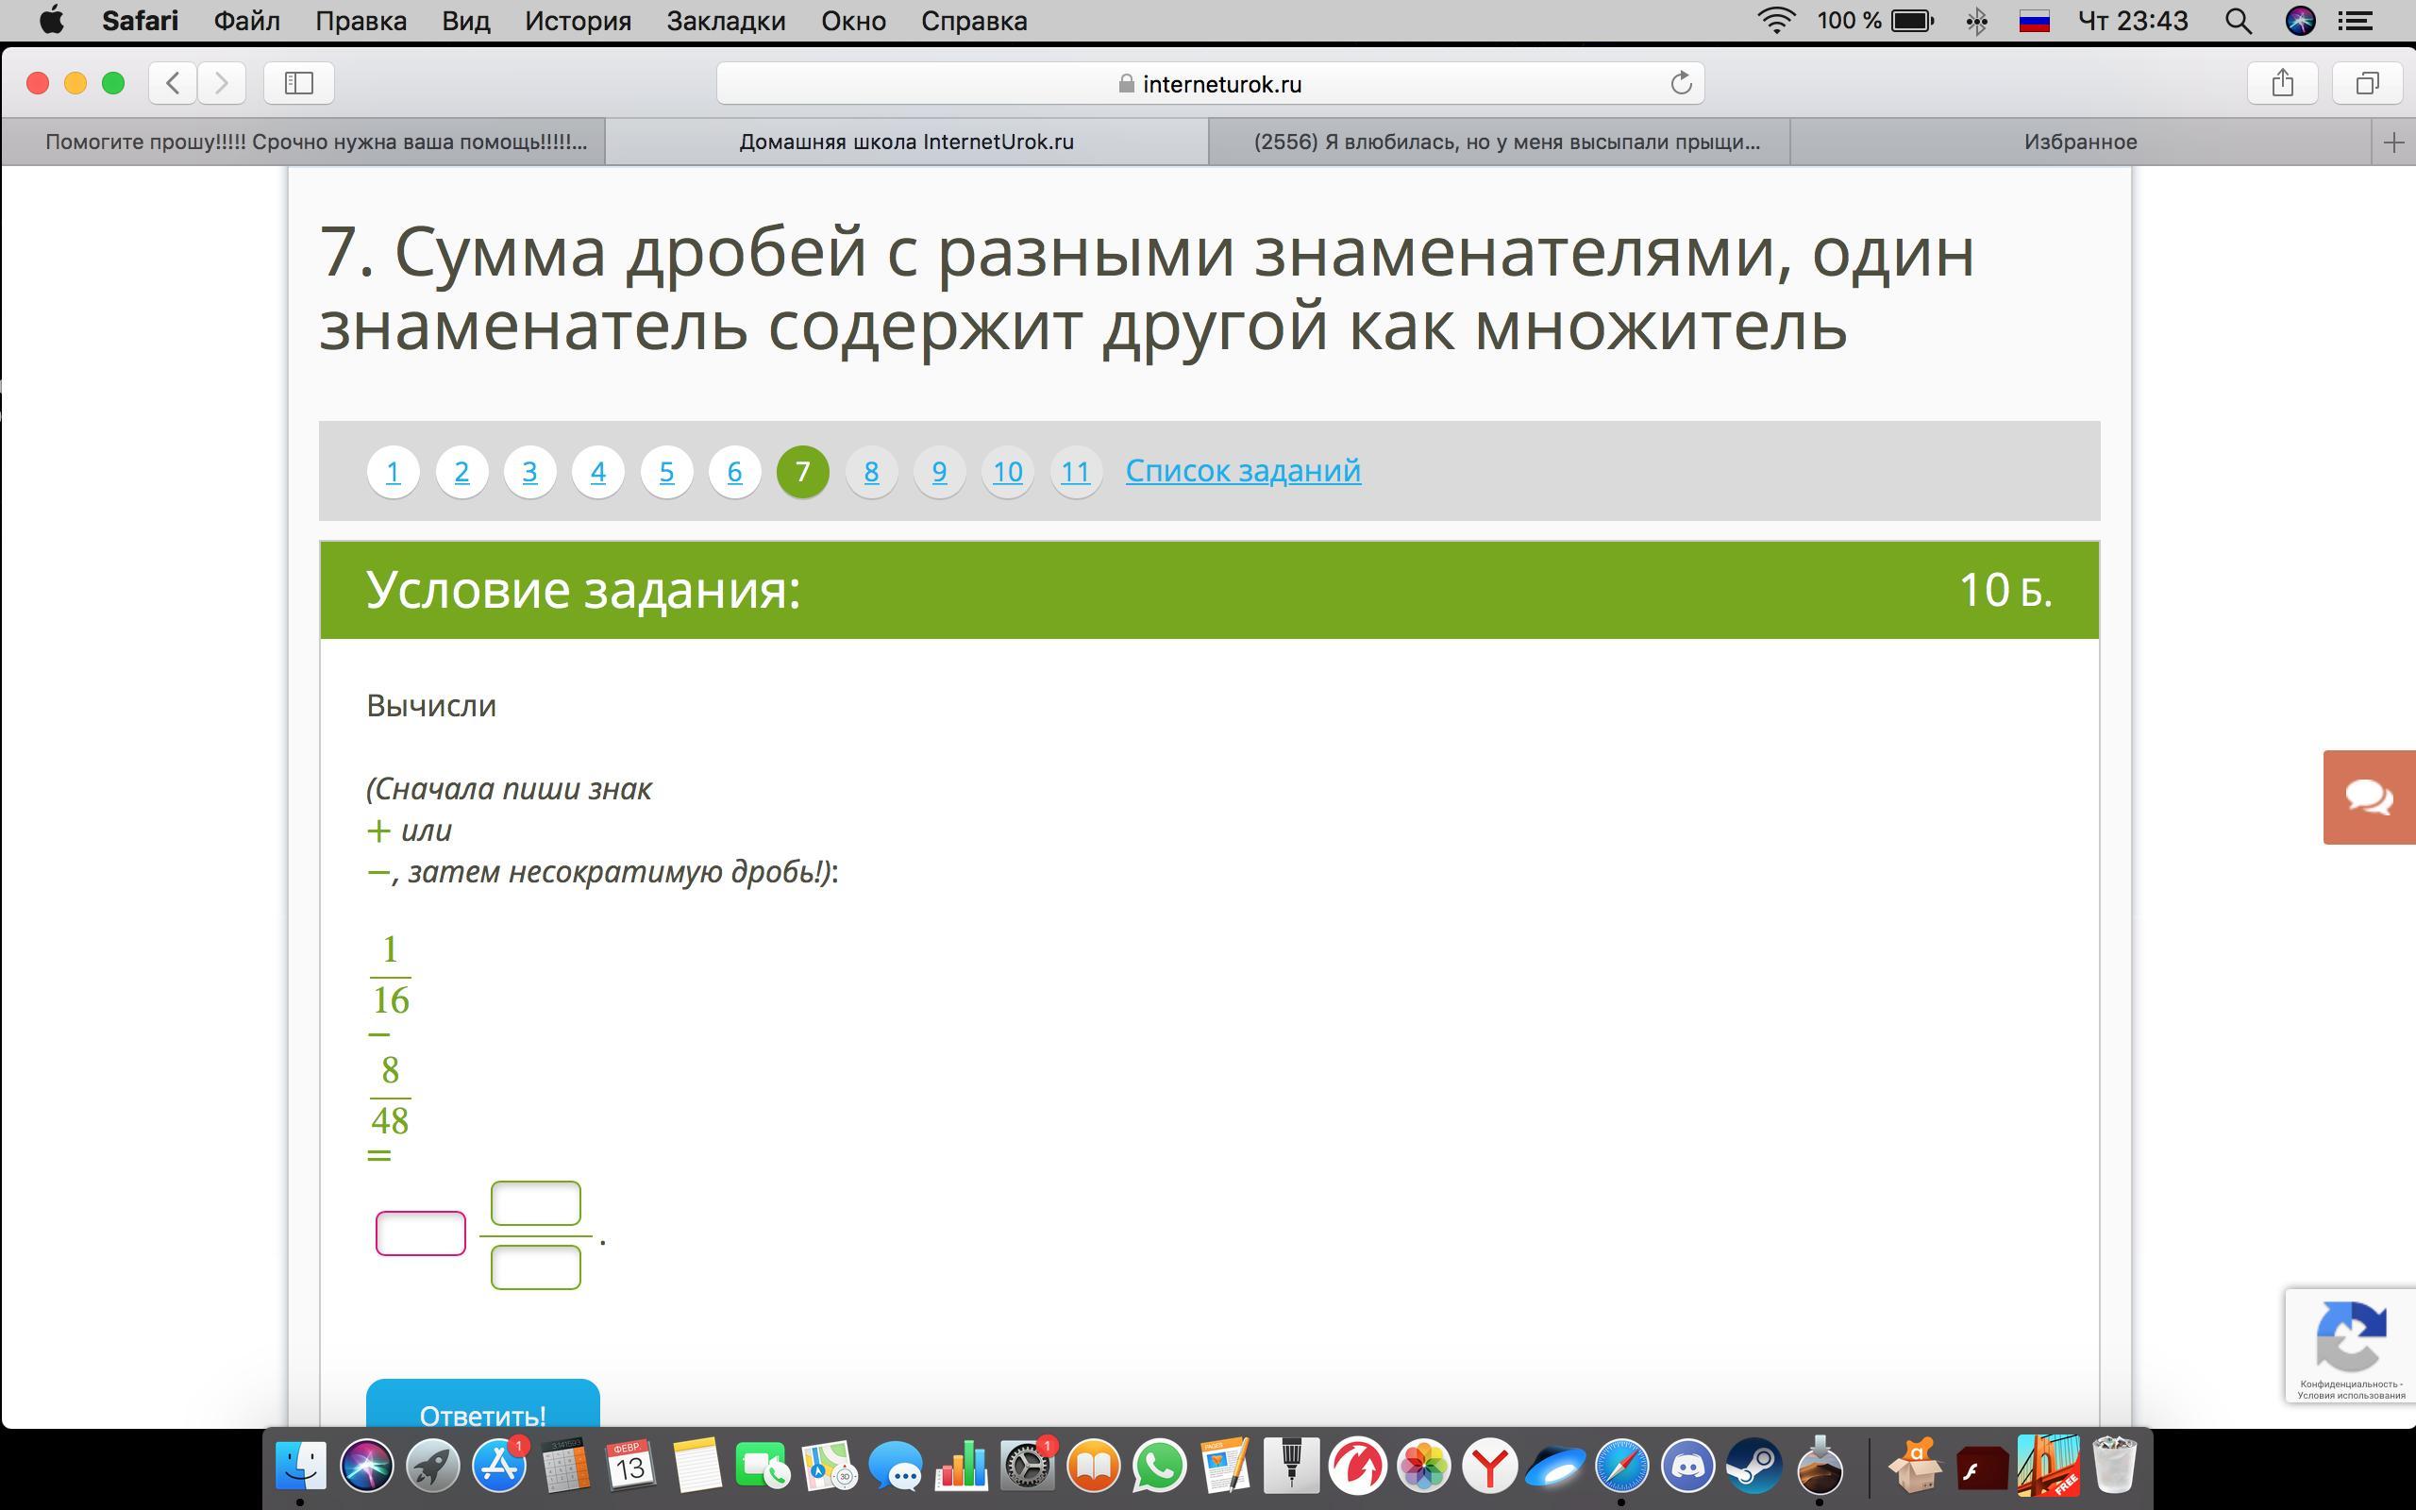Switch to the Избранное tab
The image size is (2416, 1510).
(2081, 142)
